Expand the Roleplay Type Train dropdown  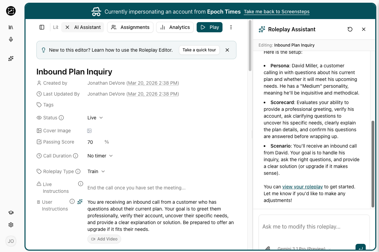96,171
